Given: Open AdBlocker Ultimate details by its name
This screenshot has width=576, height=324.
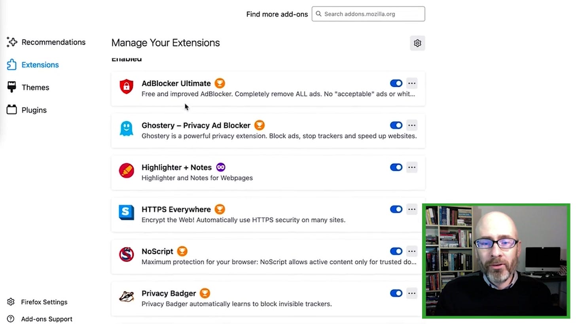Looking at the screenshot, I should (x=176, y=83).
